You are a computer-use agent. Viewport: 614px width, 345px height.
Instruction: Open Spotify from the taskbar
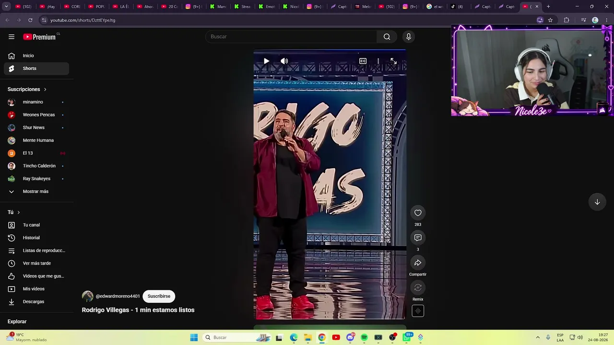(x=364, y=337)
